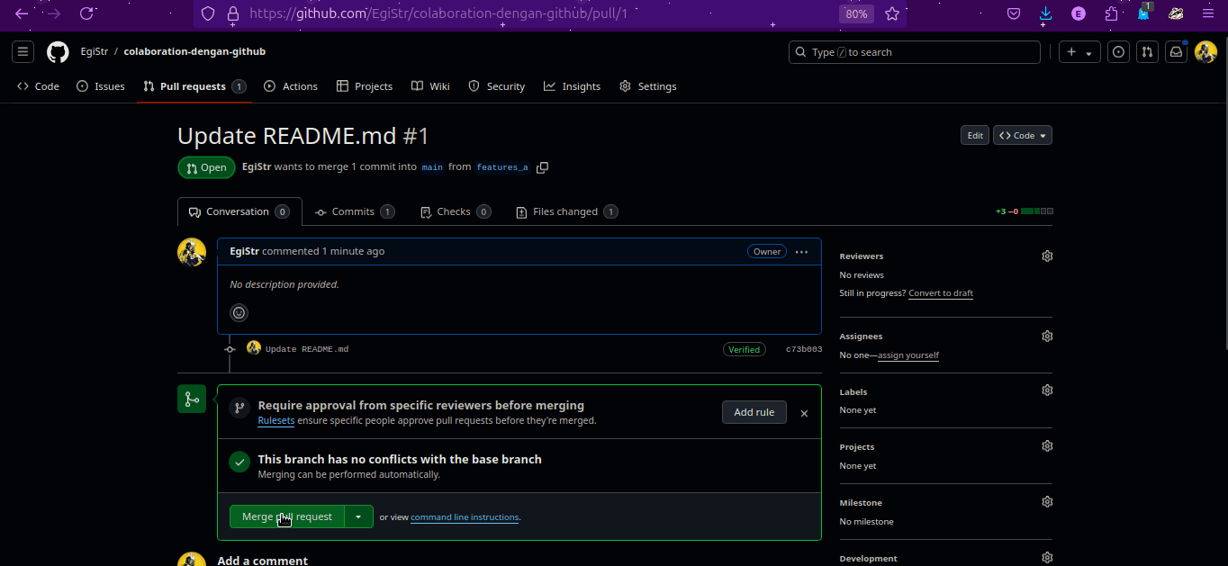Open EgiStr owner link in breadcrumb
Viewport: 1228px width, 566px height.
(94, 52)
